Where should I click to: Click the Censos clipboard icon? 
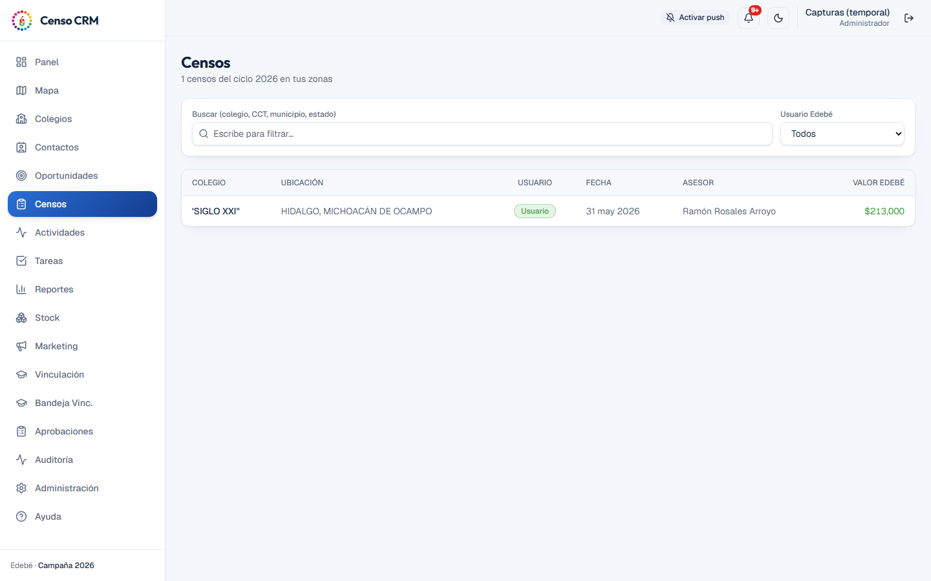pos(21,204)
